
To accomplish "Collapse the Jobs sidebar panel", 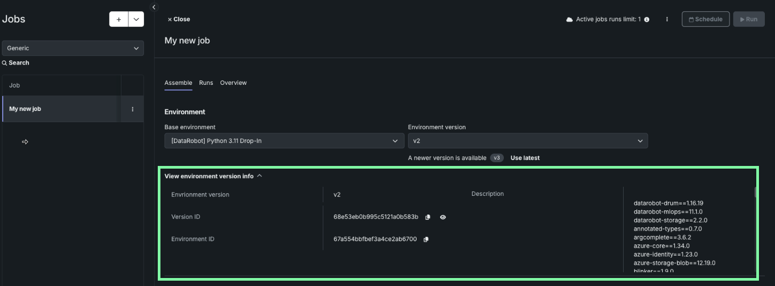I will click(x=154, y=7).
